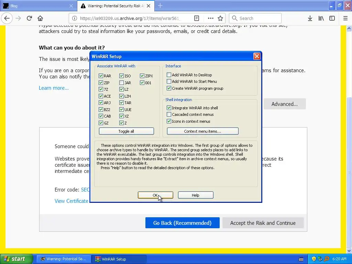Close the Warning tab
This screenshot has height=264, width=352.
point(148,6)
